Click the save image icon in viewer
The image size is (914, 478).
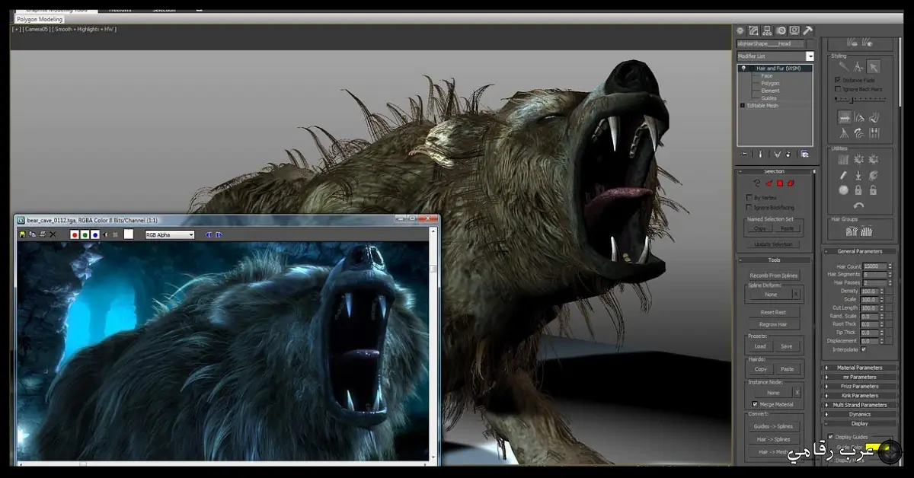point(23,235)
